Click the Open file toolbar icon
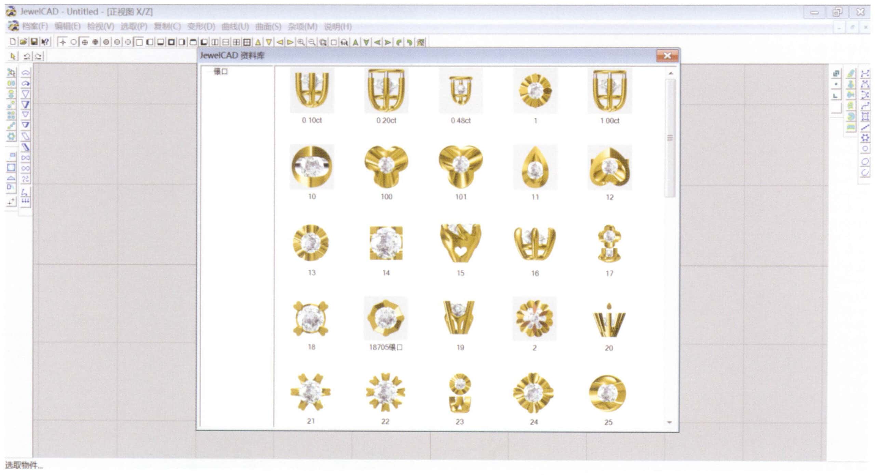Screen dimensions: 875x475 coord(23,42)
